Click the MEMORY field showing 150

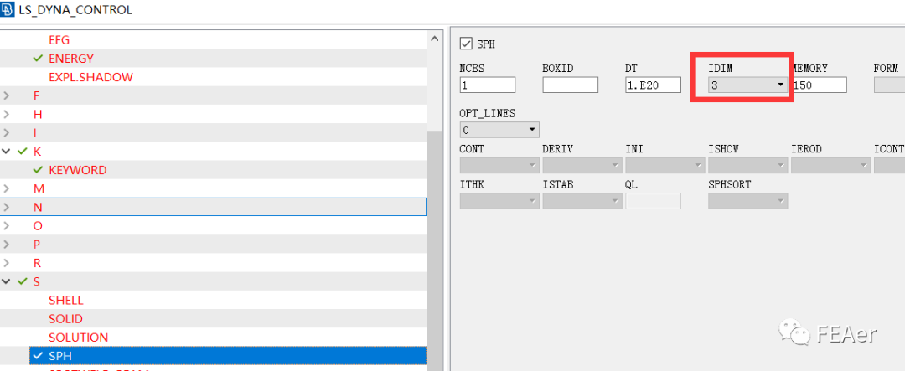coord(819,85)
